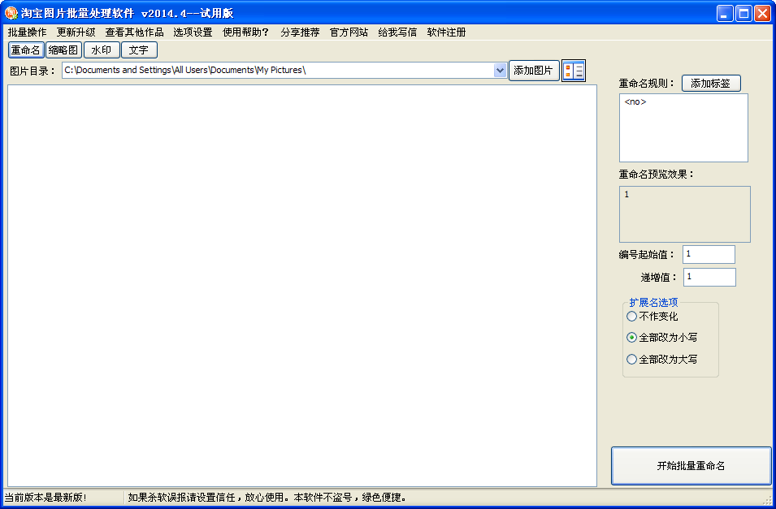Image resolution: width=776 pixels, height=509 pixels.
Task: Click the 添加图片 button
Action: pos(534,71)
